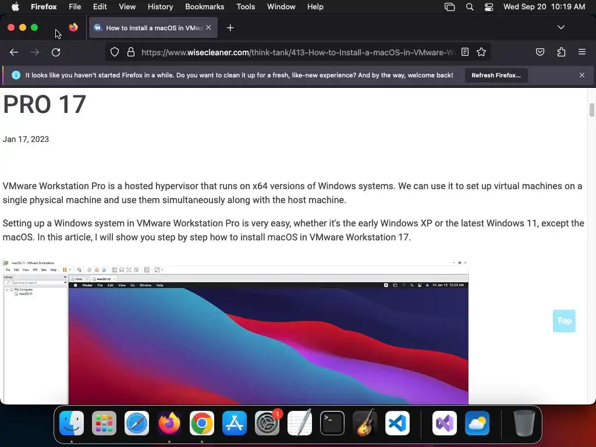Screen dimensions: 596x447
Task: Open the File menu
Action: pos(75,6)
